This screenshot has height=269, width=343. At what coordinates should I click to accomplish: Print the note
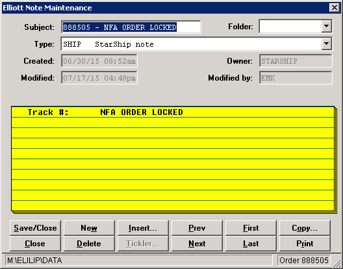(x=305, y=244)
